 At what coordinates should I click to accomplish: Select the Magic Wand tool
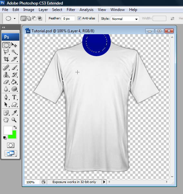[x=14, y=52]
